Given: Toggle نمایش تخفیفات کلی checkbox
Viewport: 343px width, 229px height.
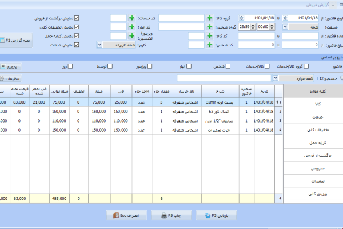Looking at the screenshot, I should click(77, 27).
